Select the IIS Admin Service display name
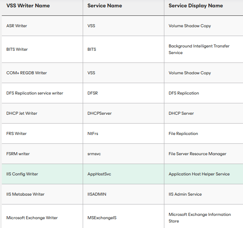The width and height of the screenshot is (243, 228). [185, 194]
